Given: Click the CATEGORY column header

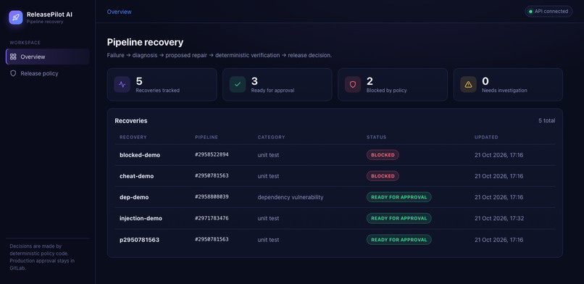Looking at the screenshot, I should (x=271, y=138).
